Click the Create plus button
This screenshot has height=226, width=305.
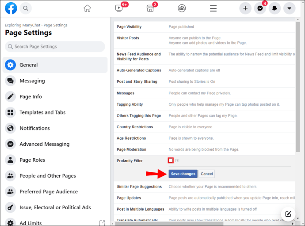tap(245, 8)
